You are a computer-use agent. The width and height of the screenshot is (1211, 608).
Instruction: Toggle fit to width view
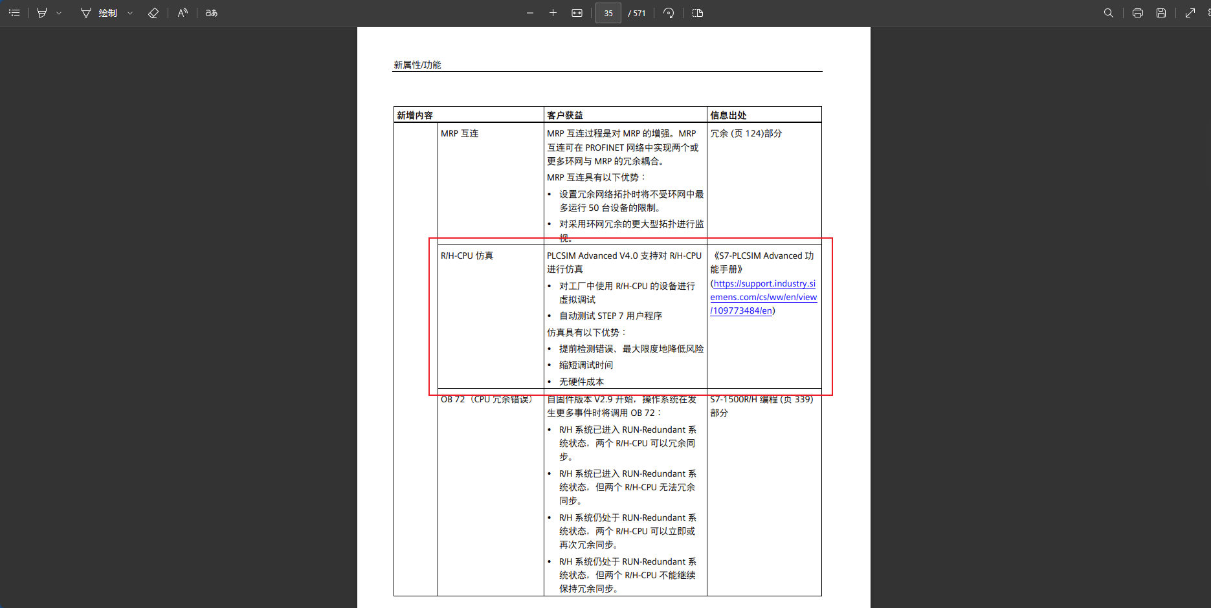pos(577,13)
